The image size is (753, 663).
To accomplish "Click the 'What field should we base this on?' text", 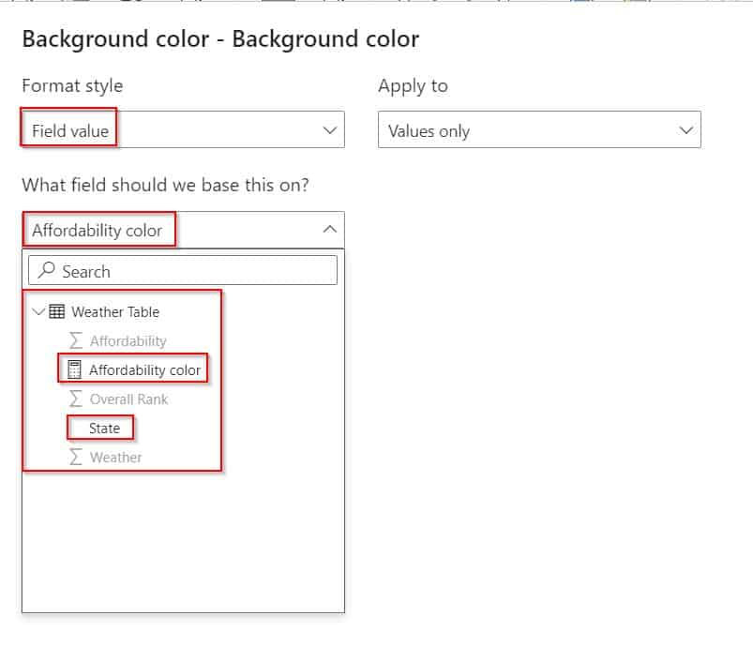I will pos(165,185).
